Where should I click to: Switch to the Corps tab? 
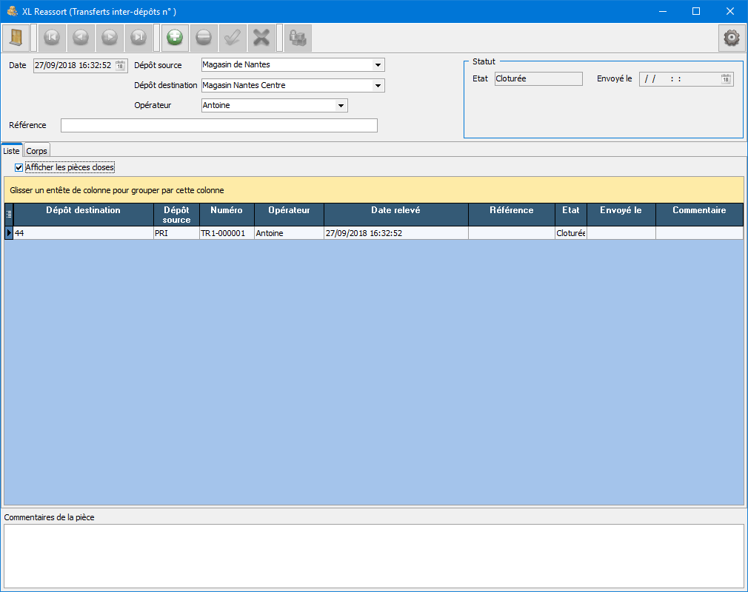click(x=36, y=150)
